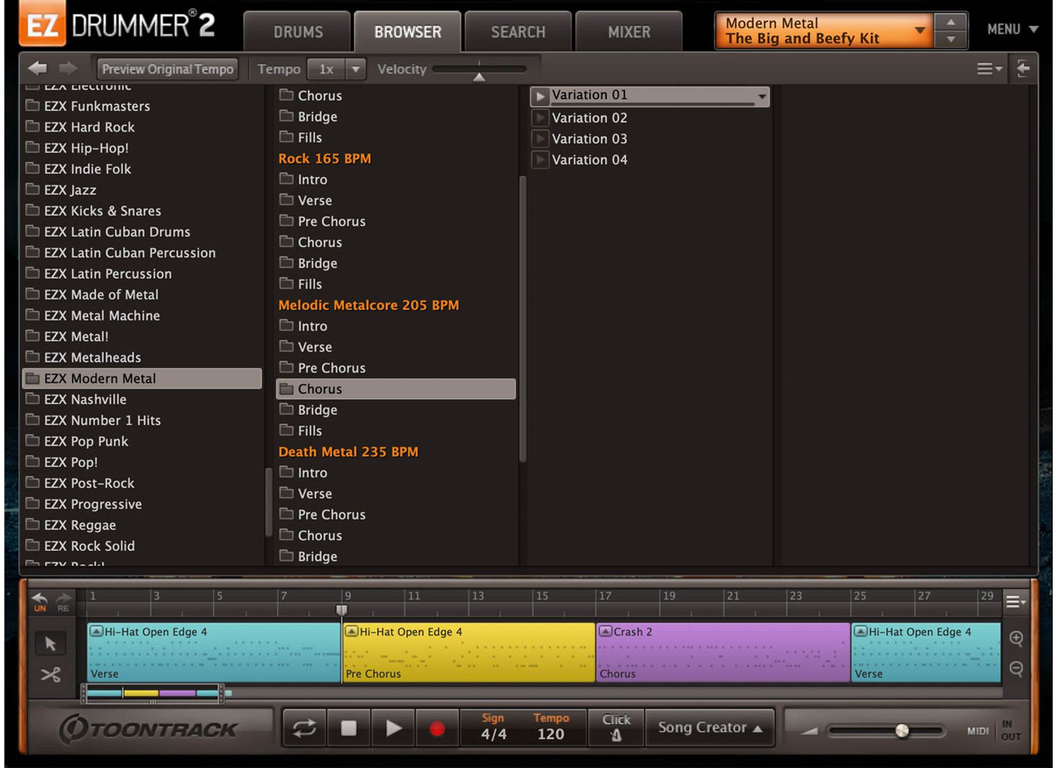Screen dimensions: 1057x768
Task: Navigate back with the left arrow
Action: [x=37, y=69]
